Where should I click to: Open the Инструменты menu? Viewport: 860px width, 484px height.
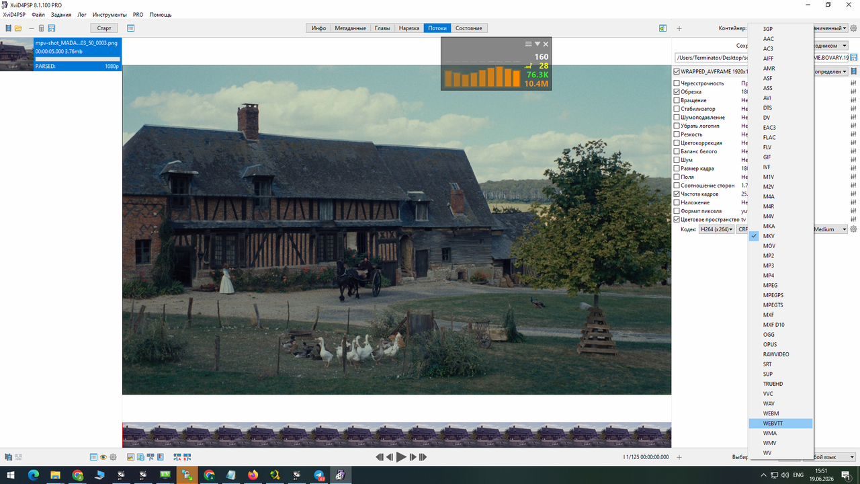tap(110, 14)
